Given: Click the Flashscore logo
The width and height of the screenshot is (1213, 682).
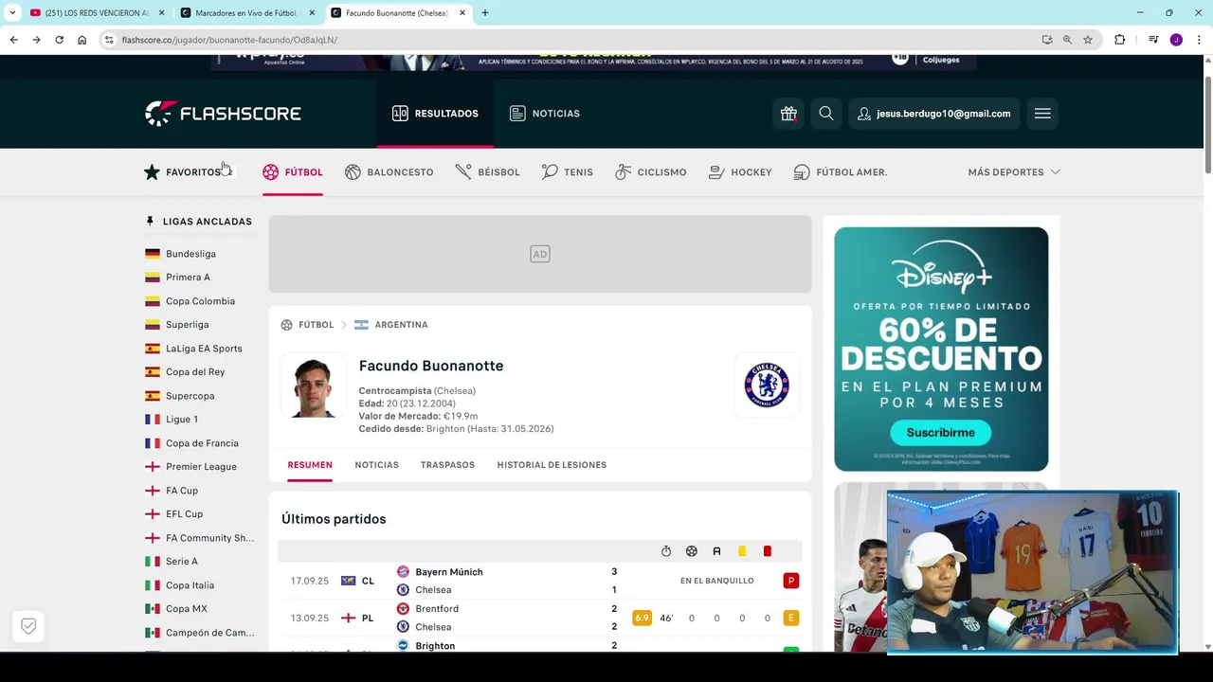Looking at the screenshot, I should (x=223, y=114).
